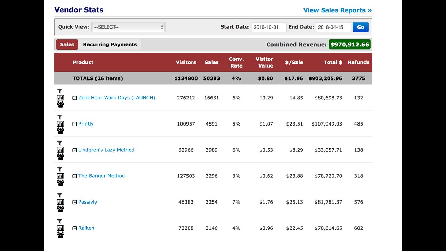Screen dimensions: 446x251
Task: Click the Product column header
Action: coord(83,62)
